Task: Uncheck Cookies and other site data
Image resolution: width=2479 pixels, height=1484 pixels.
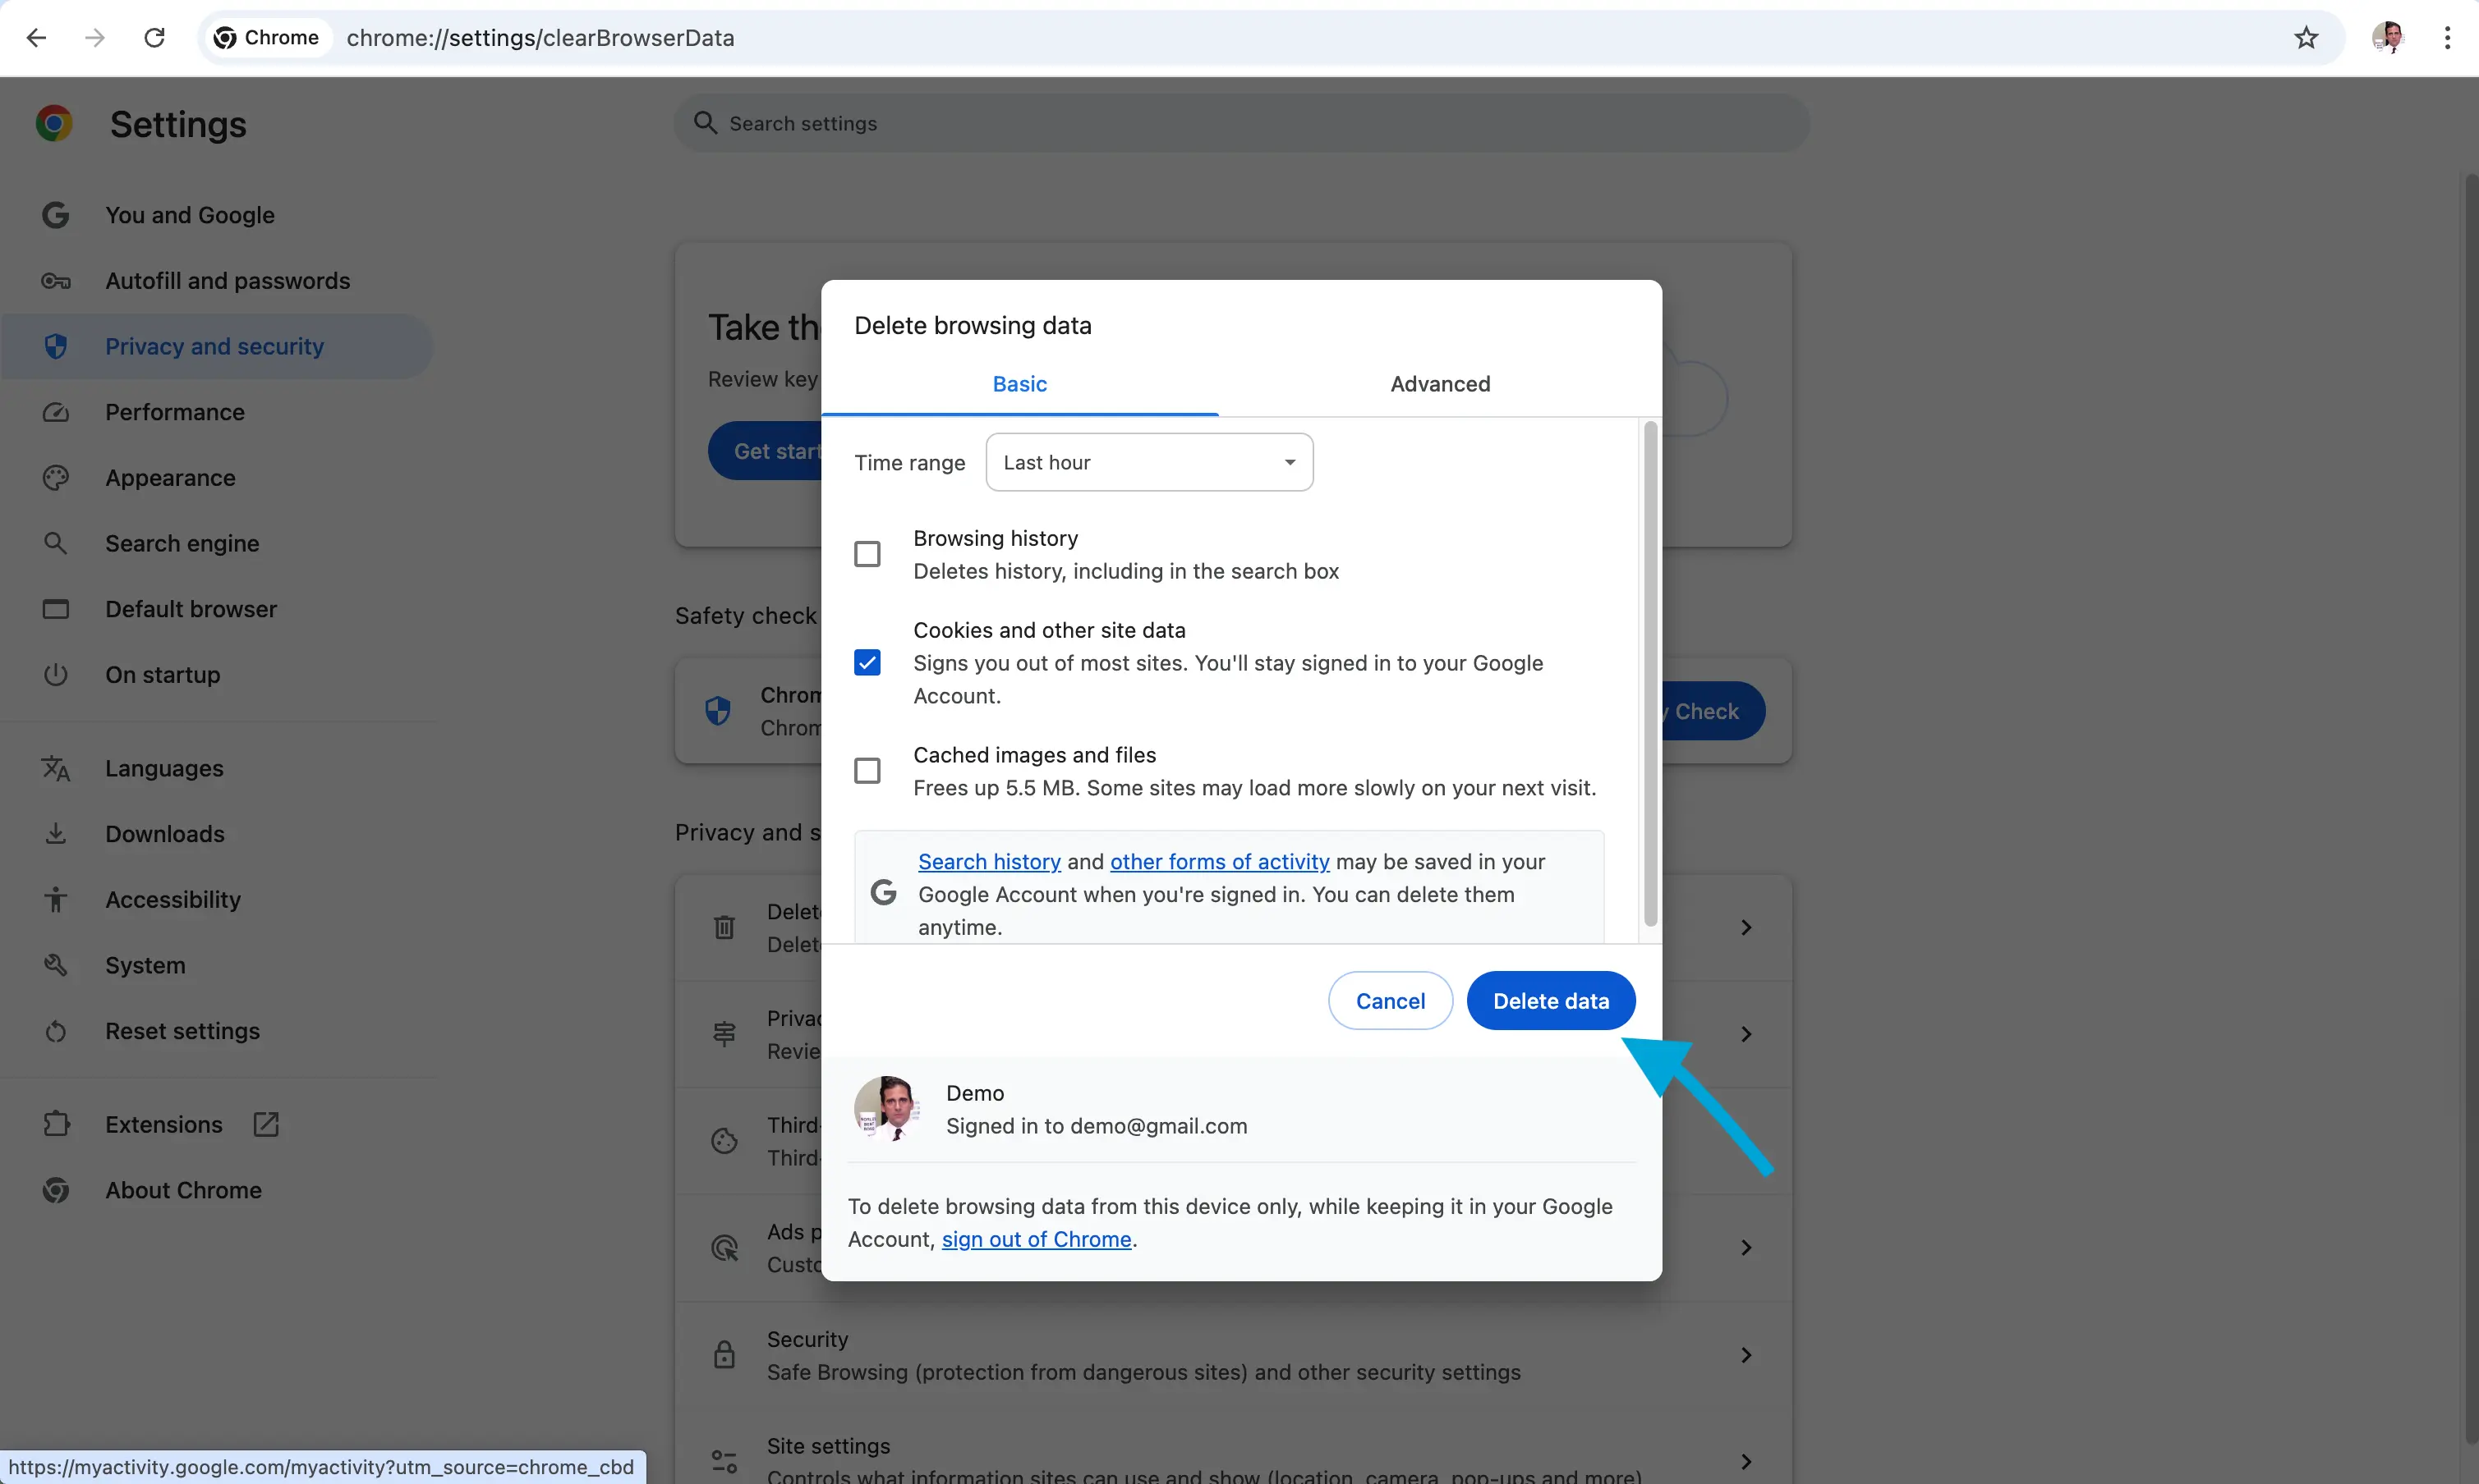Action: (867, 663)
